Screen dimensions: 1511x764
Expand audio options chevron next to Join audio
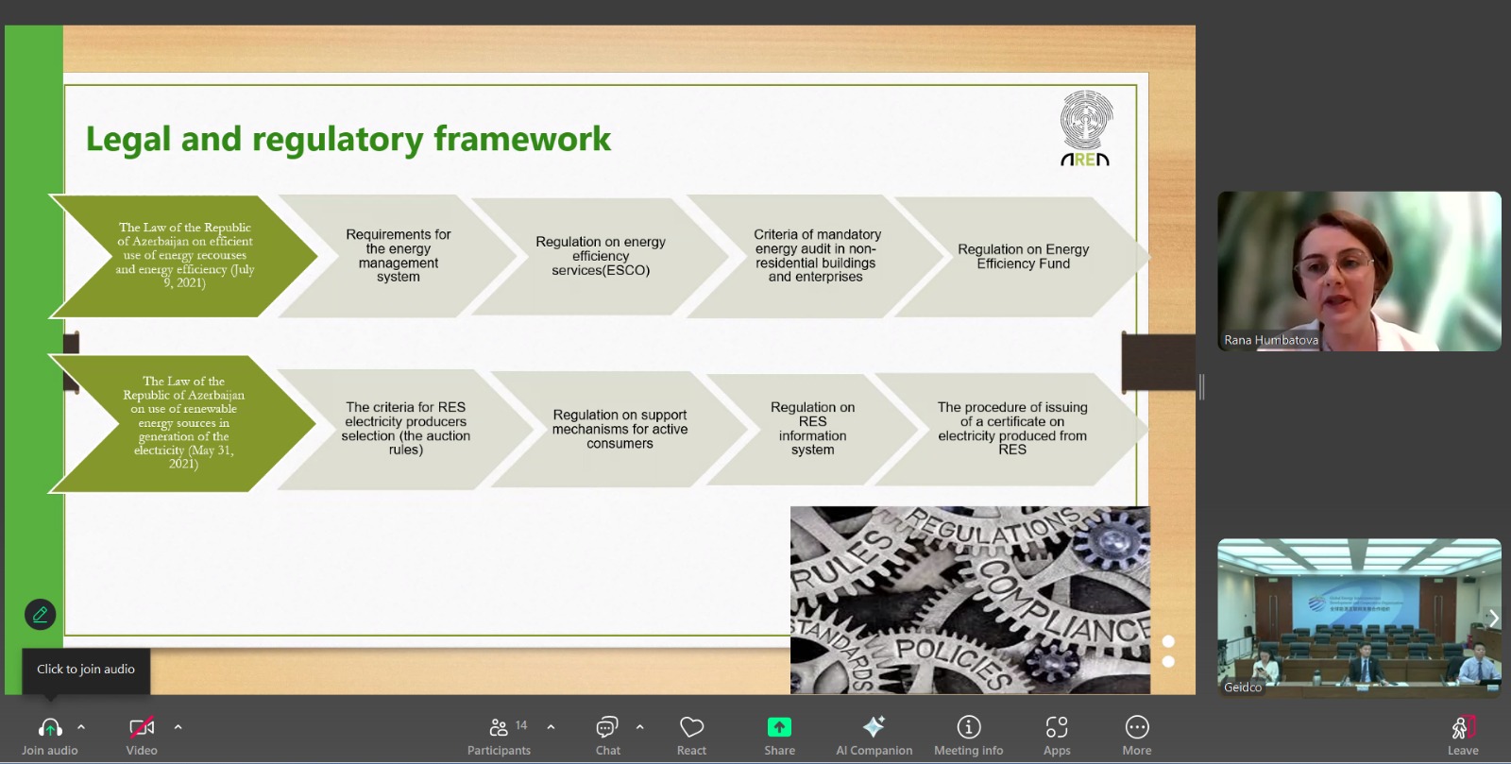pyautogui.click(x=81, y=727)
